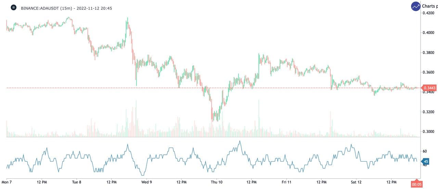This screenshot has width=438, height=189.
Task: Click the 0.3800 price axis label
Action: point(429,53)
